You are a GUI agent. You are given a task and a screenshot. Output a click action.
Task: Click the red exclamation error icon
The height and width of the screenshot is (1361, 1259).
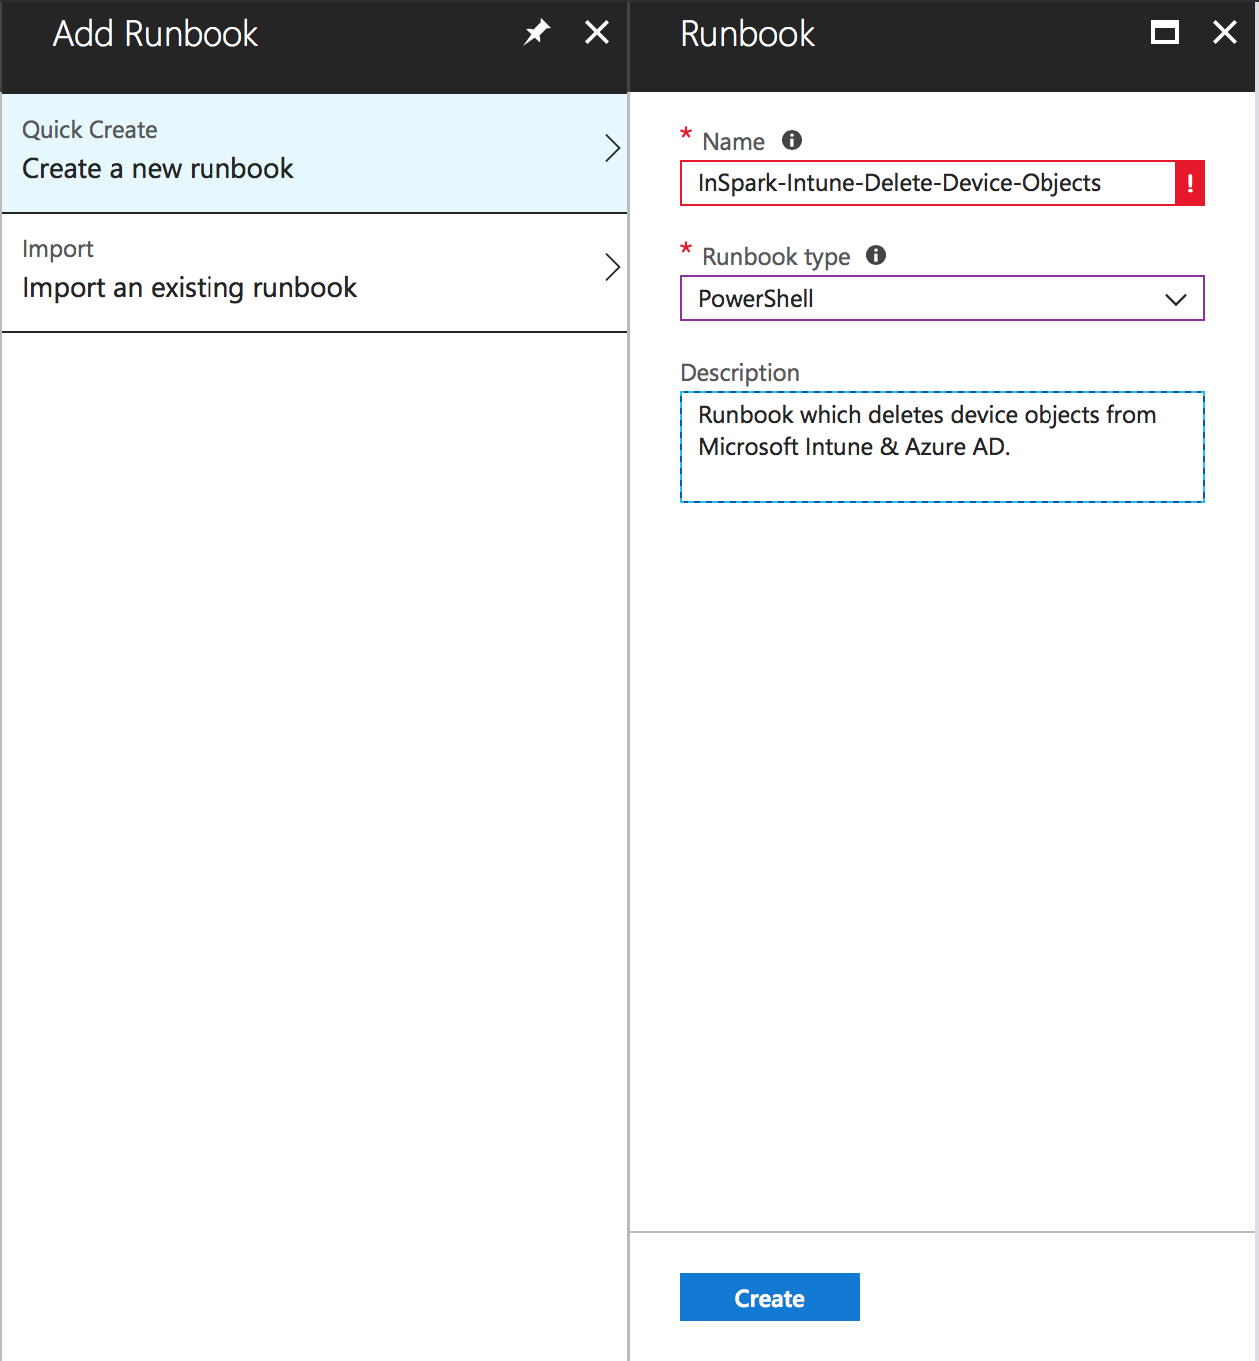(x=1189, y=184)
